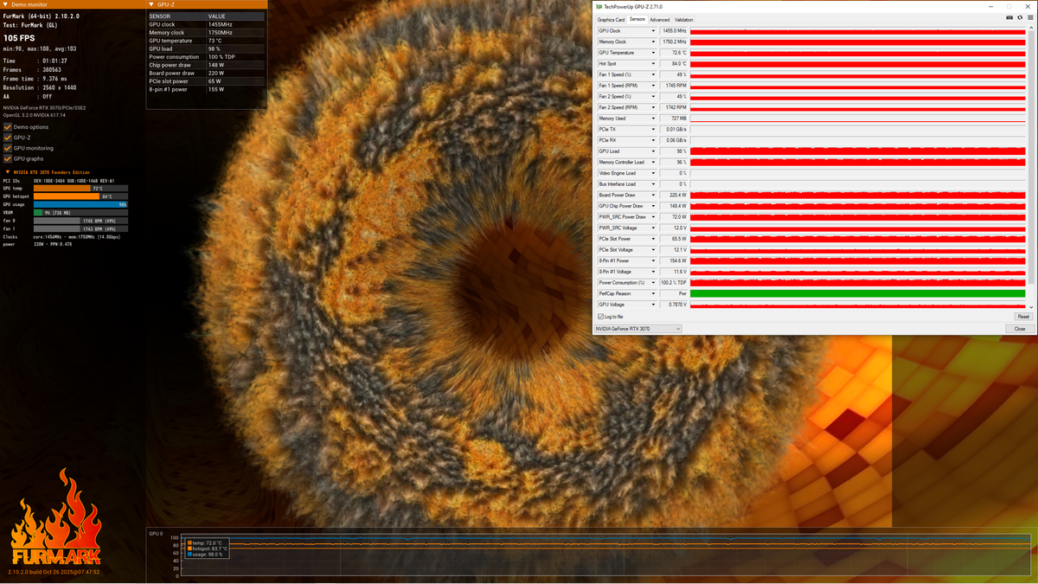
Task: Collapse the Demo monitor panel triangle
Action: pyautogui.click(x=5, y=4)
